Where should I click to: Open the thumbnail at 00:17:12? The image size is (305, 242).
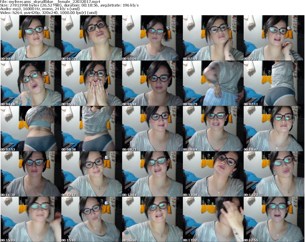point(213,219)
